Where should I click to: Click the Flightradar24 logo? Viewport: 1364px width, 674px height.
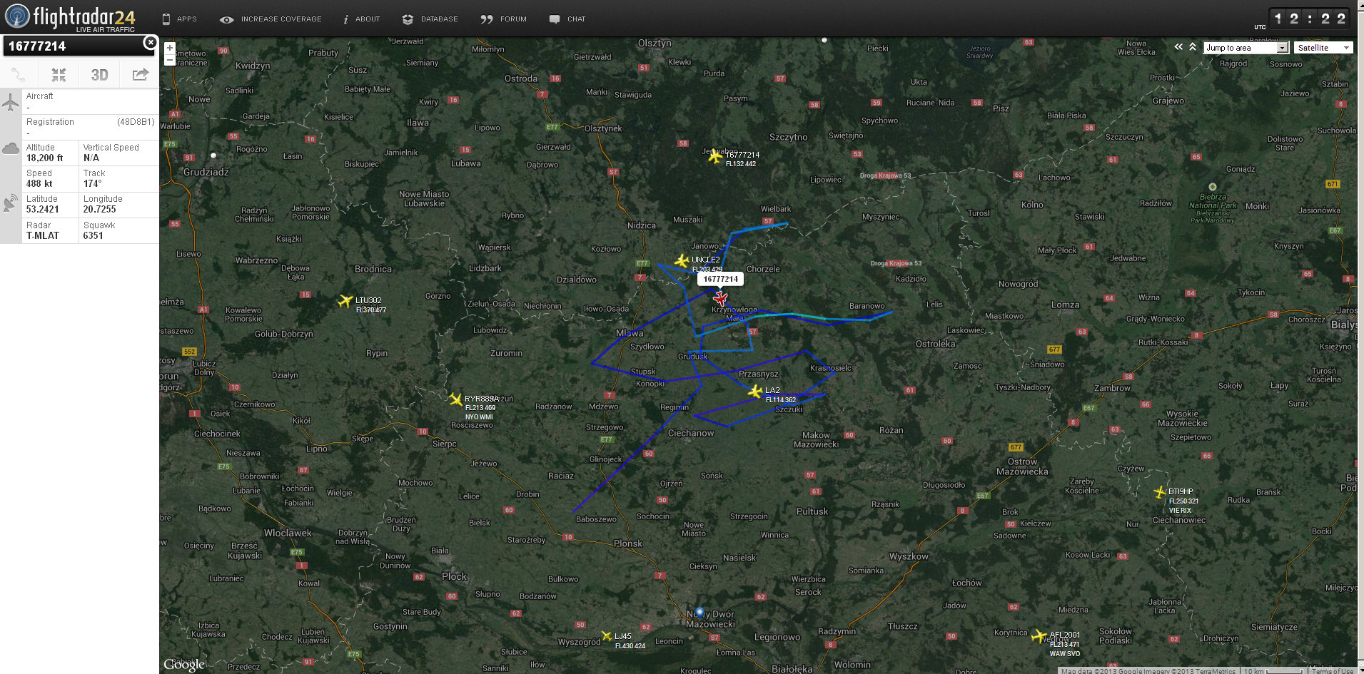click(x=70, y=18)
